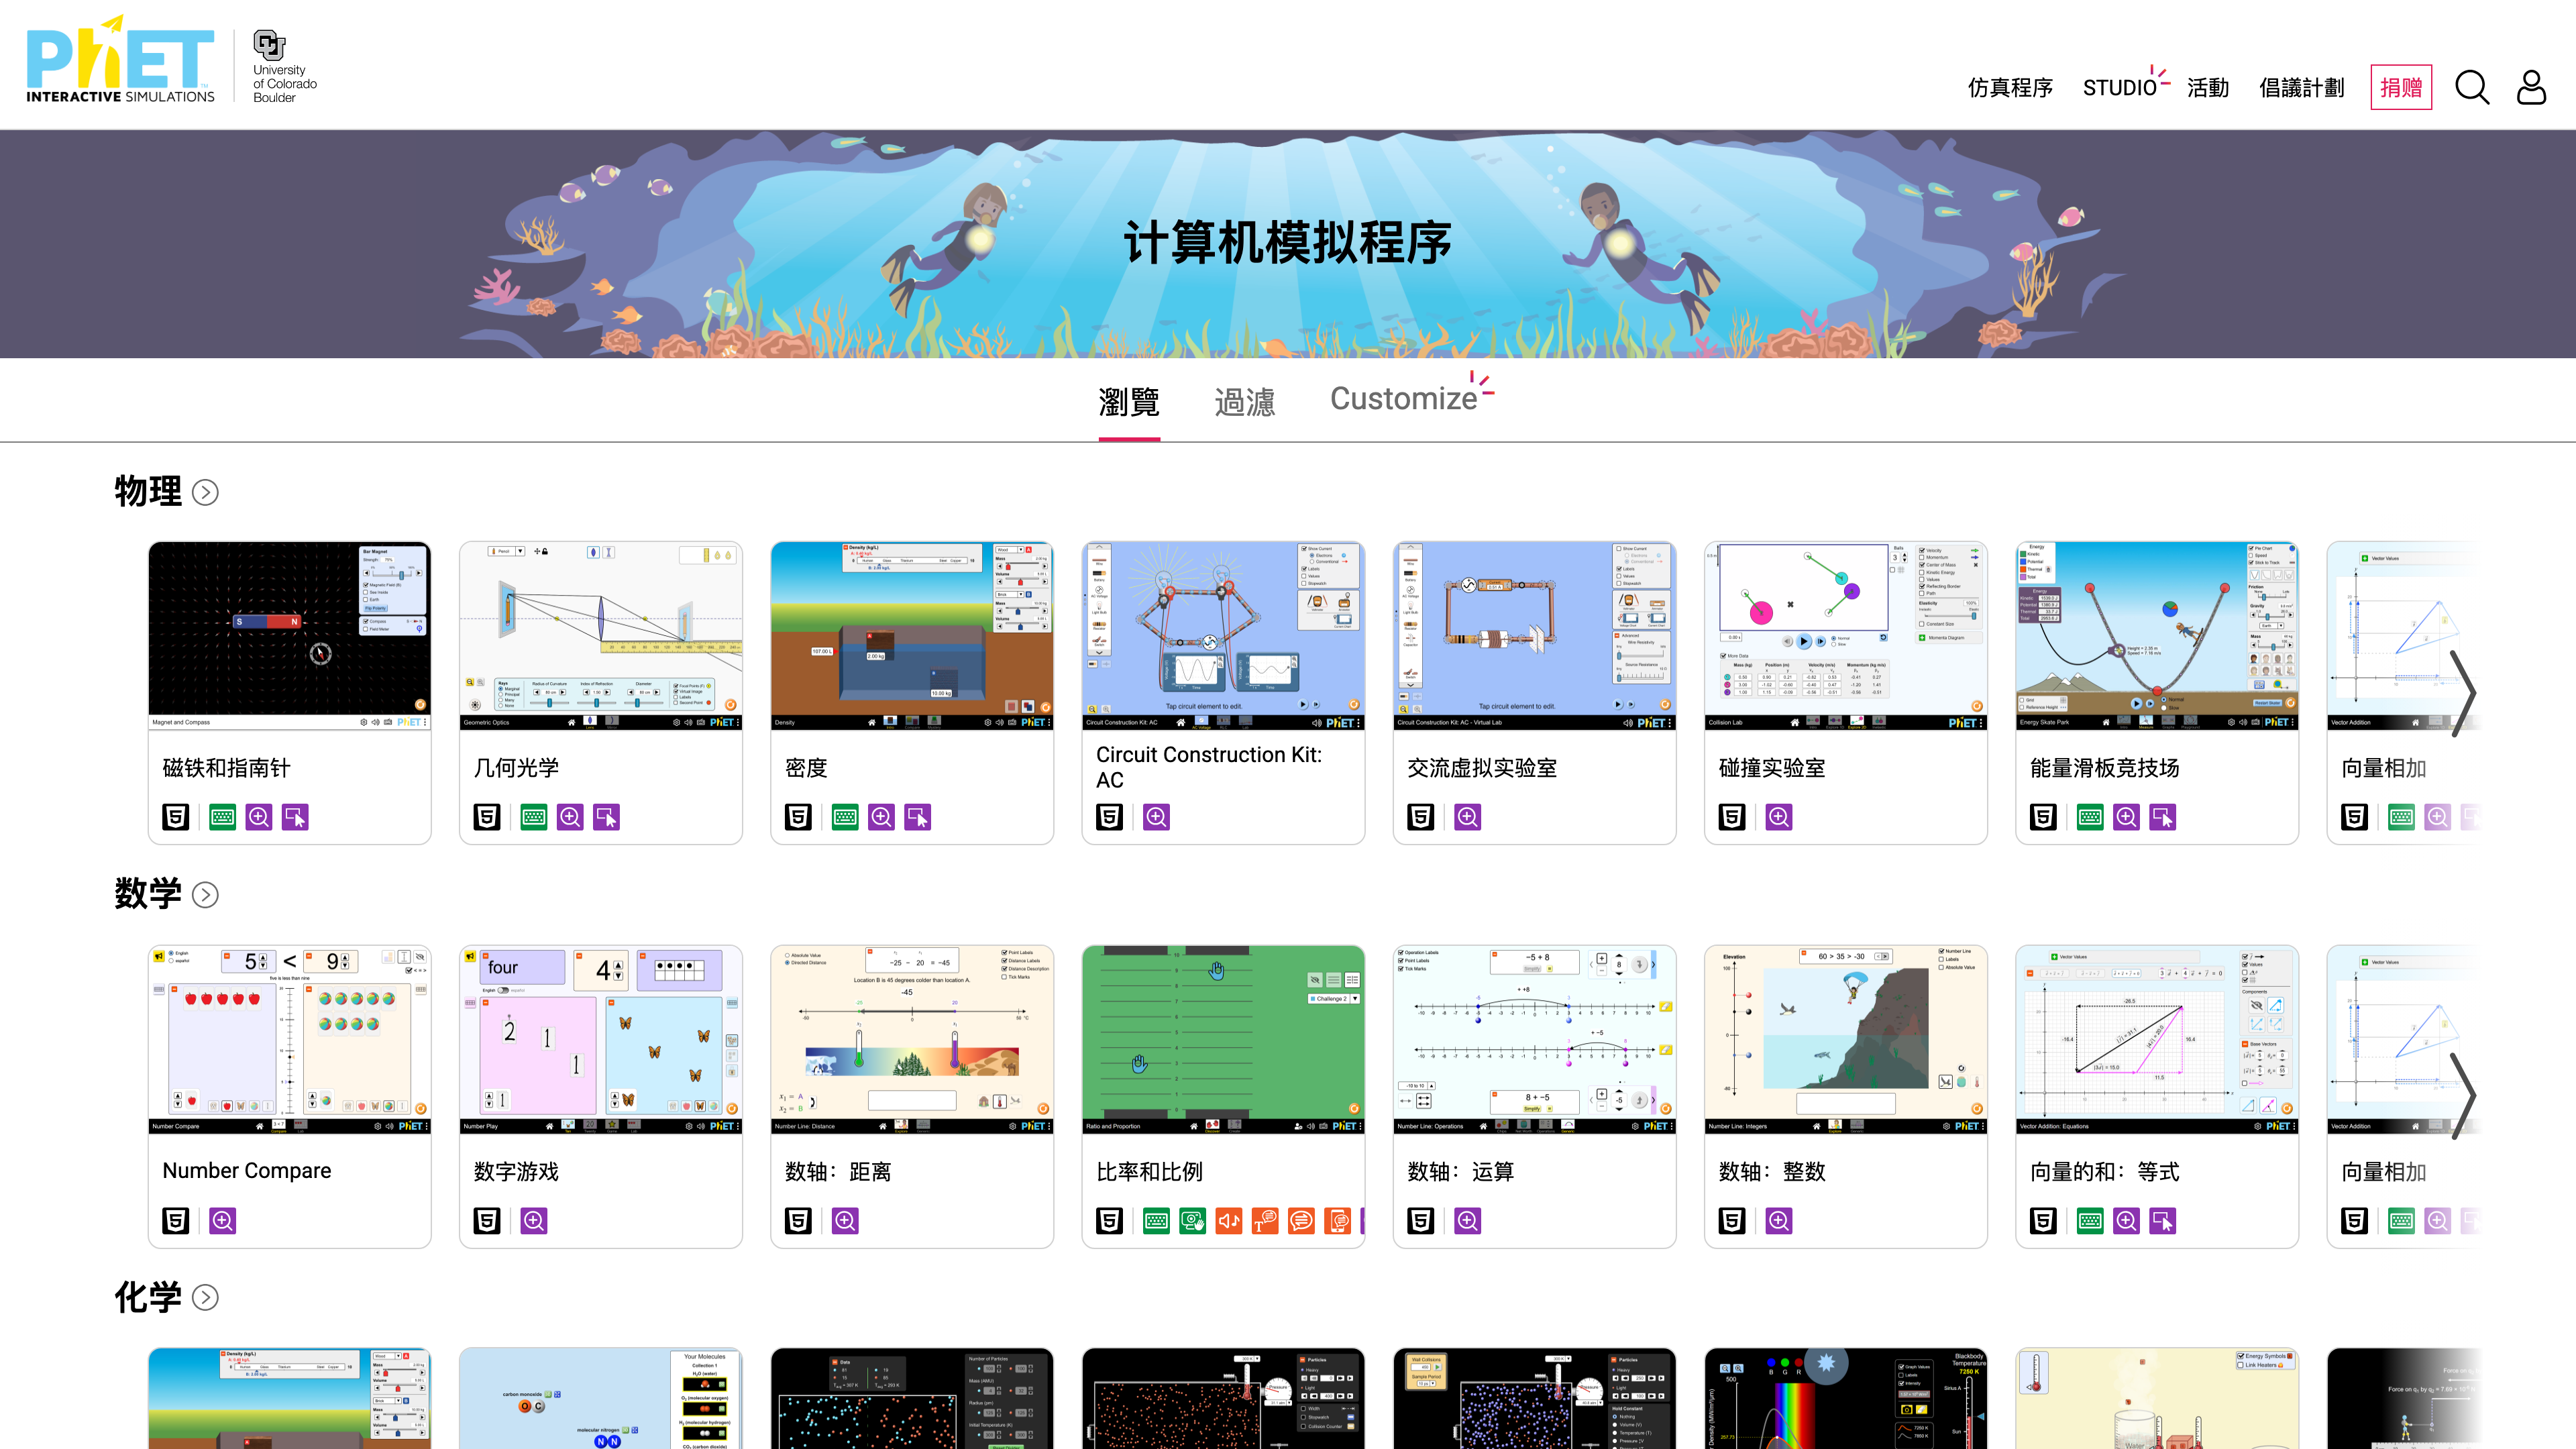Click voicing icon on 比率和比例 card
This screenshot has height=1449, width=2576.
coord(1265,1220)
